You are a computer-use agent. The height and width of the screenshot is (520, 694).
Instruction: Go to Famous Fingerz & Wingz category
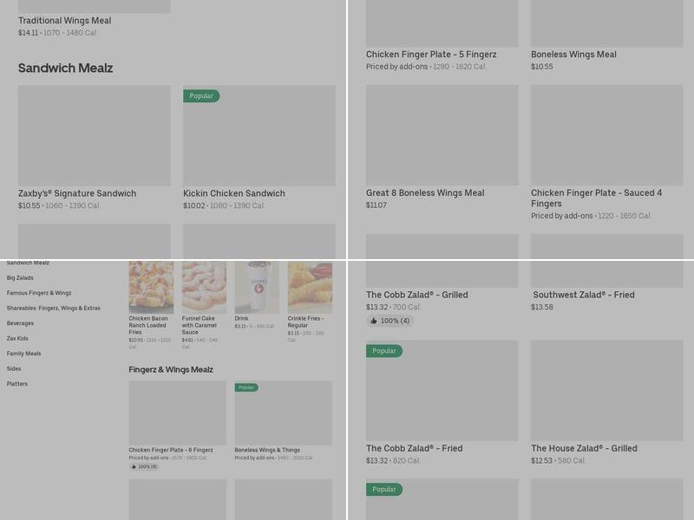click(x=39, y=293)
